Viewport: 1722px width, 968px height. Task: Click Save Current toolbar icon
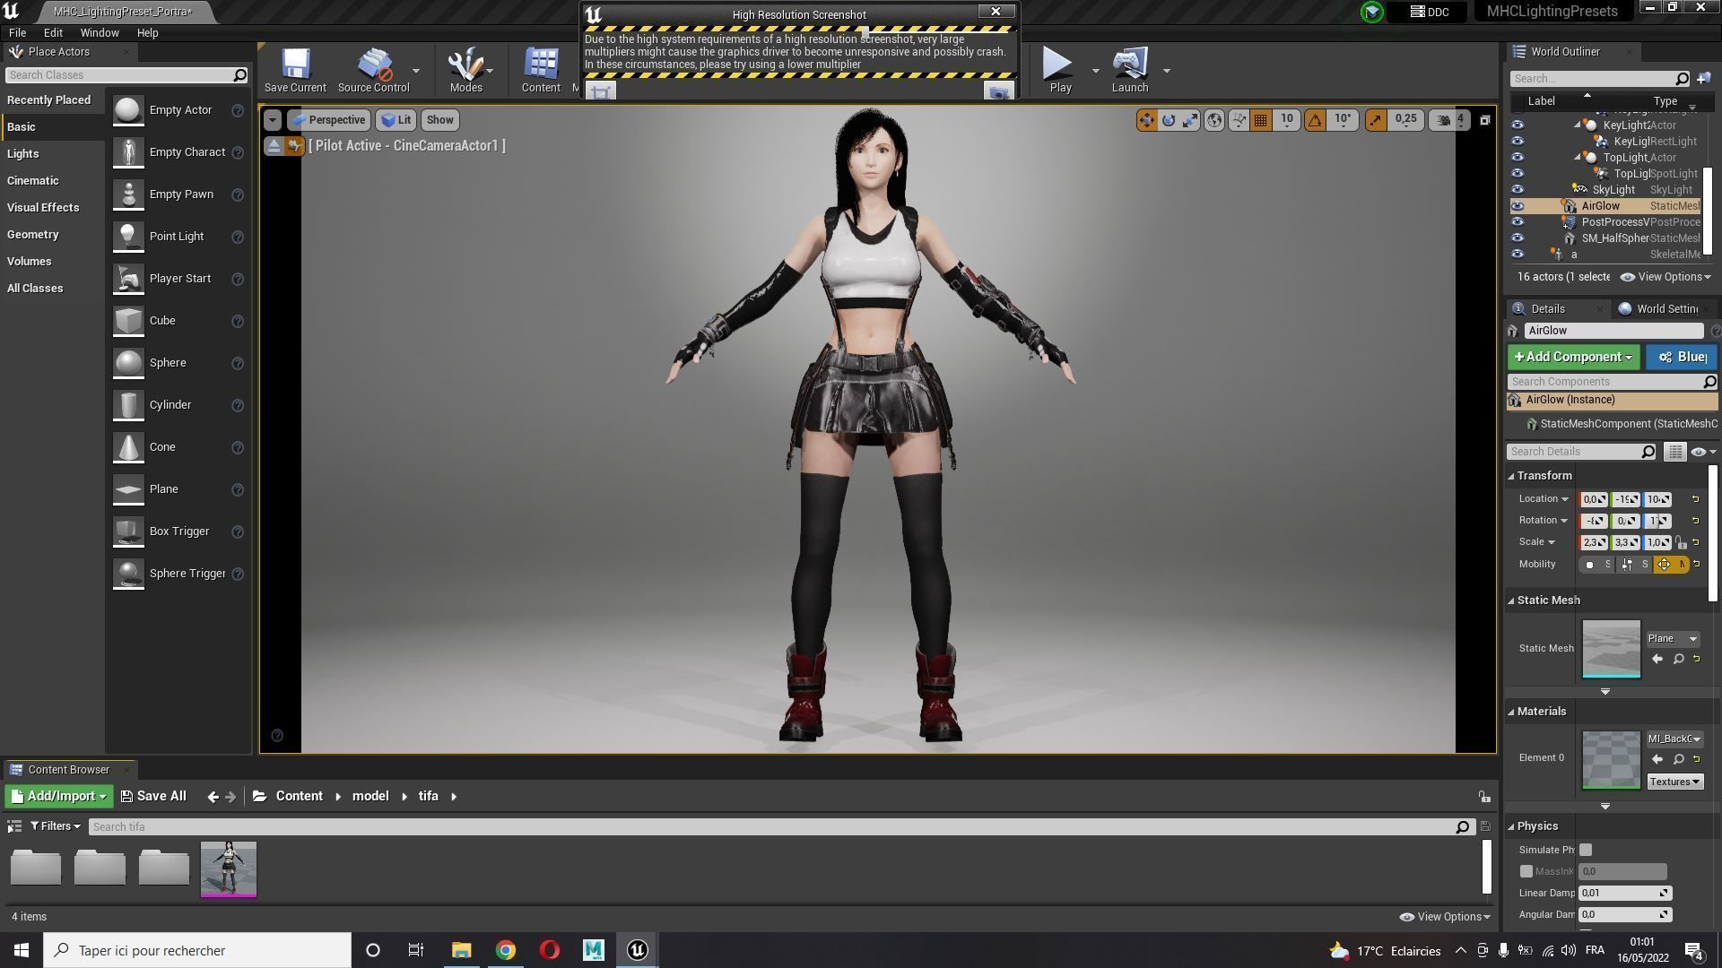(295, 71)
